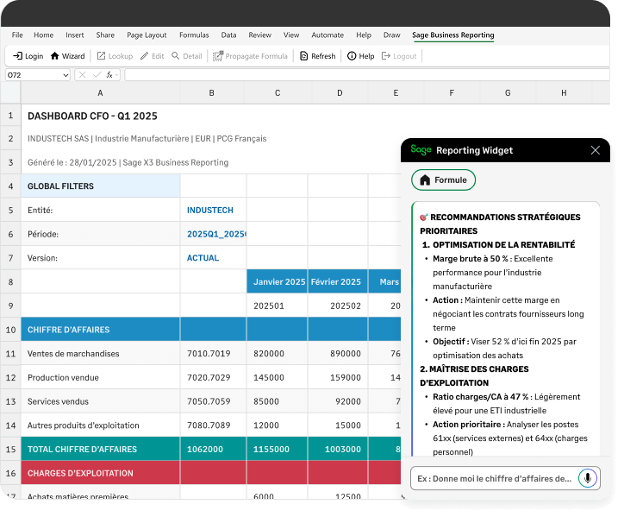Select column C header
This screenshot has width=624, height=523.
tap(278, 93)
